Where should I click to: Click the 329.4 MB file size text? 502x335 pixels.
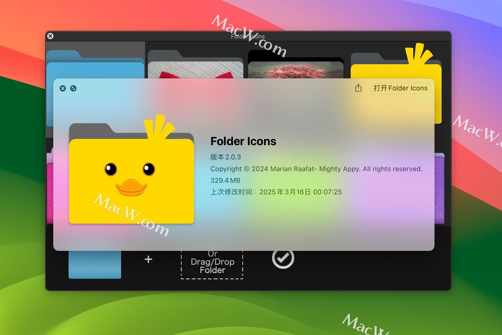point(225,180)
